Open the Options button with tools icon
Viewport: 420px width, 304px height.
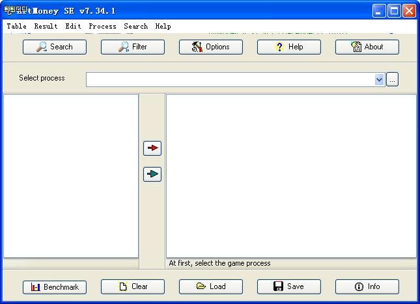click(x=211, y=47)
